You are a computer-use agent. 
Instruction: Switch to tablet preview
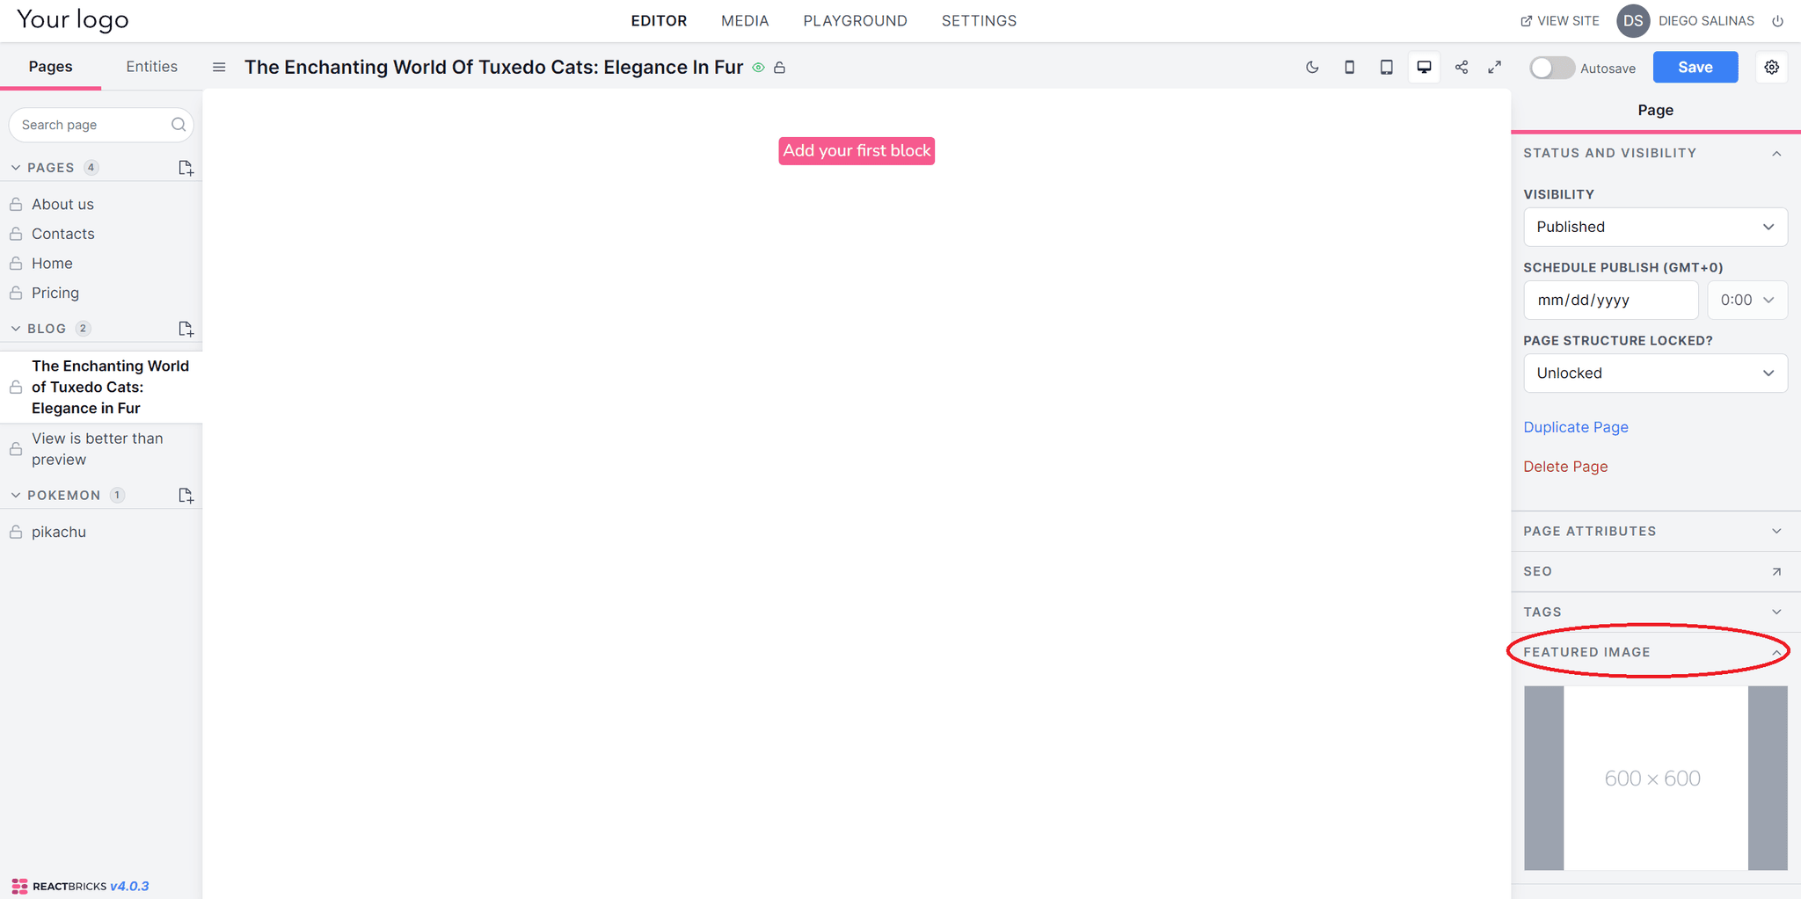[x=1386, y=68]
